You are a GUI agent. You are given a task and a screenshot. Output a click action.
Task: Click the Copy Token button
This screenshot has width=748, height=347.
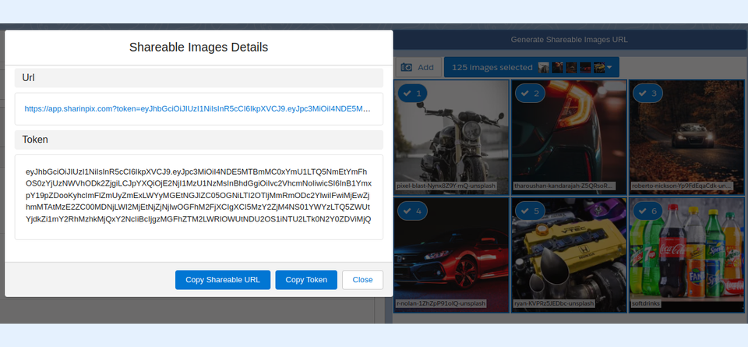[x=305, y=280]
